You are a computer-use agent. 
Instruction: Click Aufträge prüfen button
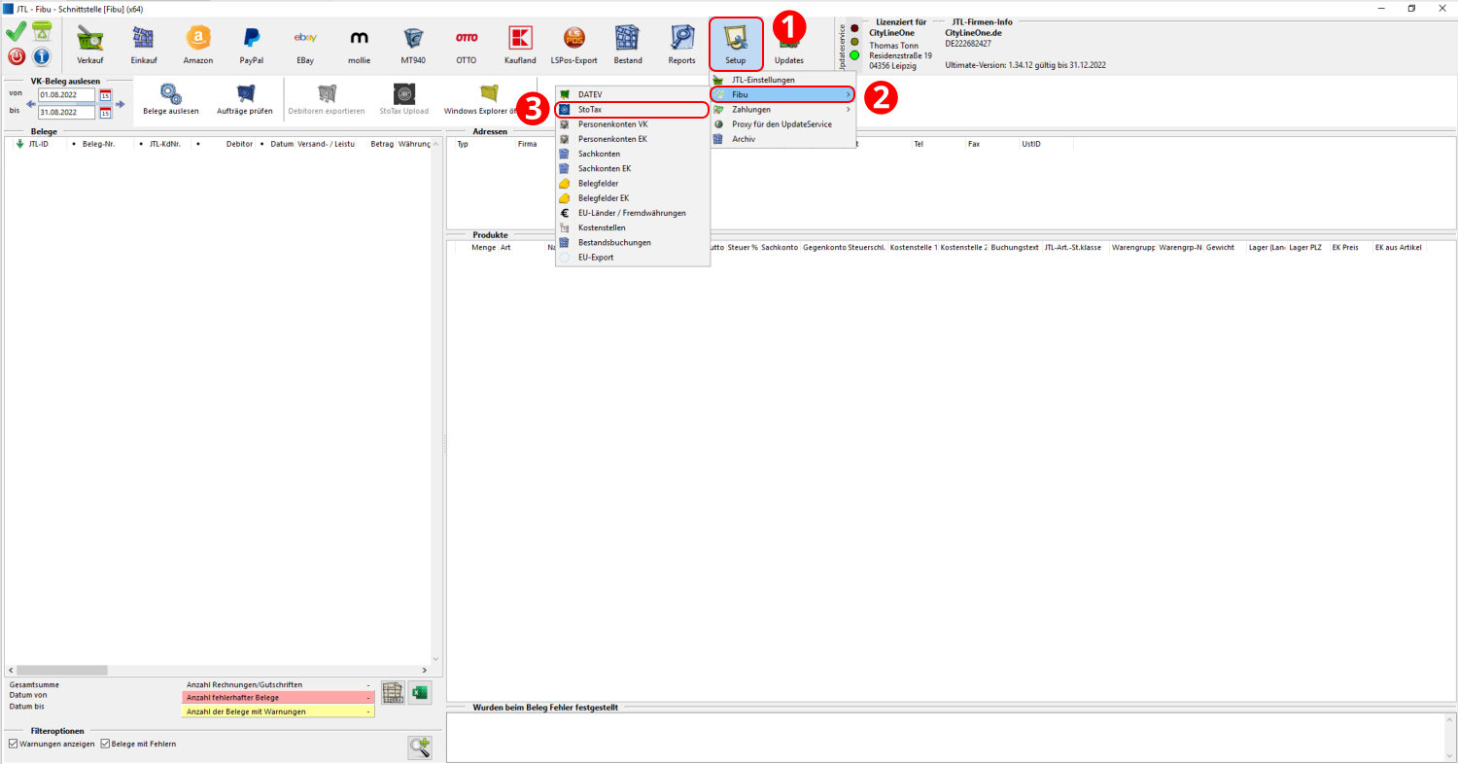coord(245,99)
